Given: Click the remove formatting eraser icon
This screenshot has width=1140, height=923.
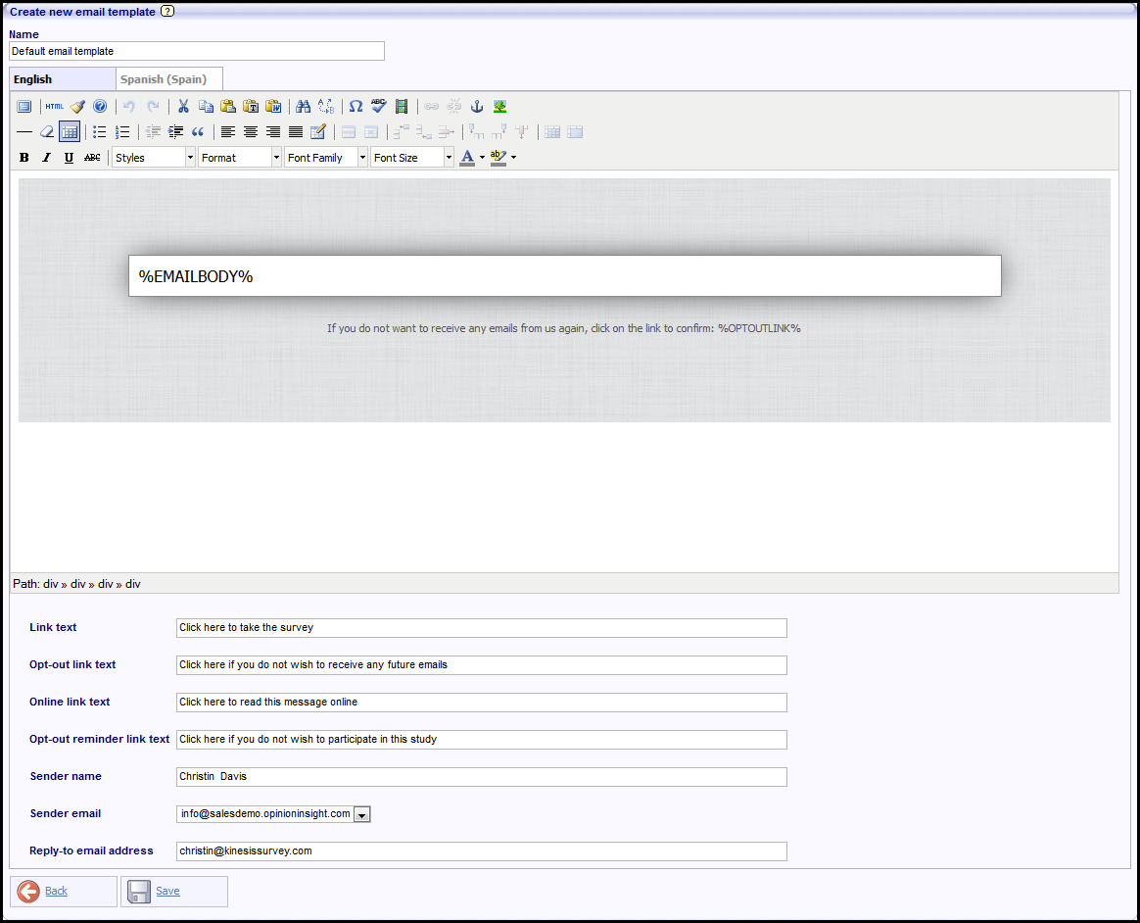Looking at the screenshot, I should click(x=47, y=131).
